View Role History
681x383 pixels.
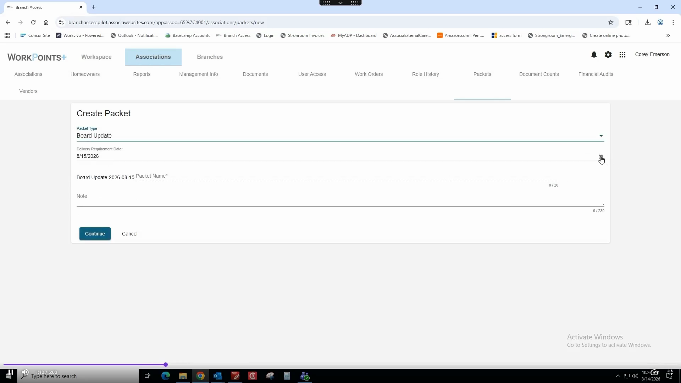(426, 74)
